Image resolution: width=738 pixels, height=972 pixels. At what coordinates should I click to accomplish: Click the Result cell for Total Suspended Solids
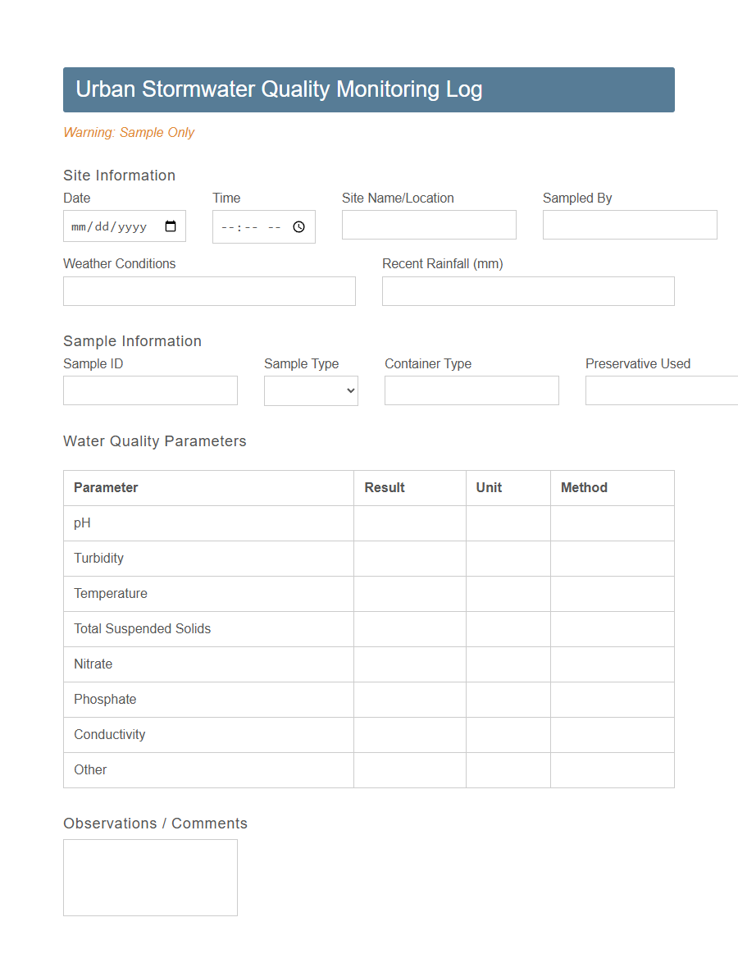409,629
